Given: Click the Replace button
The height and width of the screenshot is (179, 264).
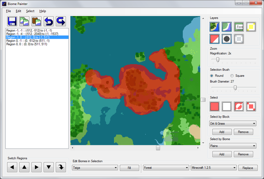Looking at the screenshot, I should coord(248,168).
